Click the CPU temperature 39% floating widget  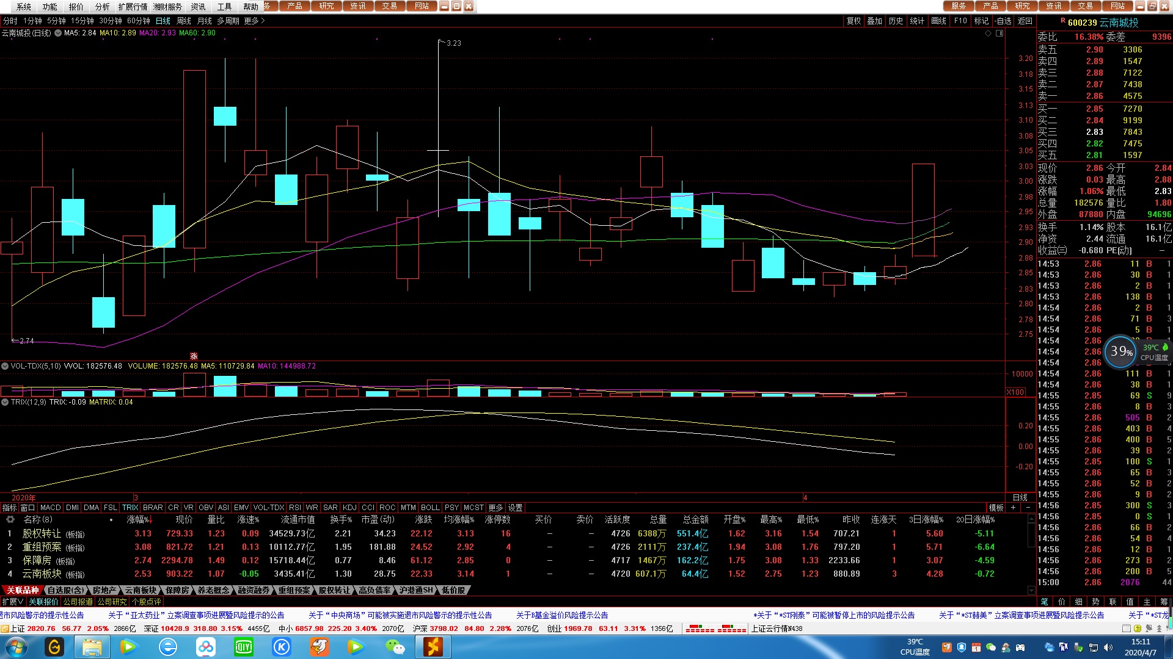tap(1120, 351)
